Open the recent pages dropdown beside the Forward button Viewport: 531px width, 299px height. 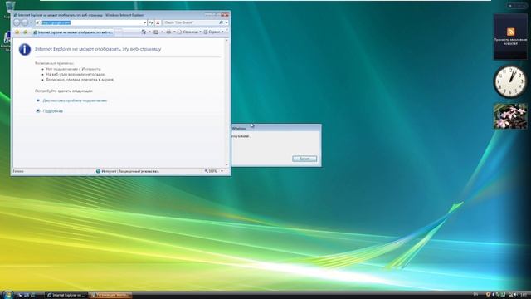(x=31, y=22)
